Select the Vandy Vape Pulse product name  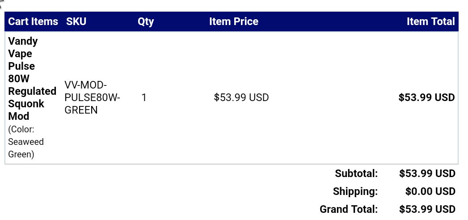tap(32, 79)
